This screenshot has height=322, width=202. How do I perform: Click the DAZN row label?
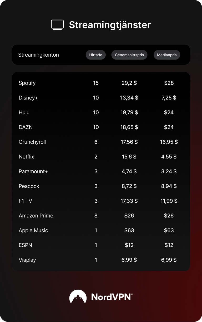click(26, 127)
